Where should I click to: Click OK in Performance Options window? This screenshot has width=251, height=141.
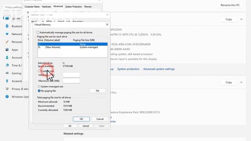click(70, 126)
